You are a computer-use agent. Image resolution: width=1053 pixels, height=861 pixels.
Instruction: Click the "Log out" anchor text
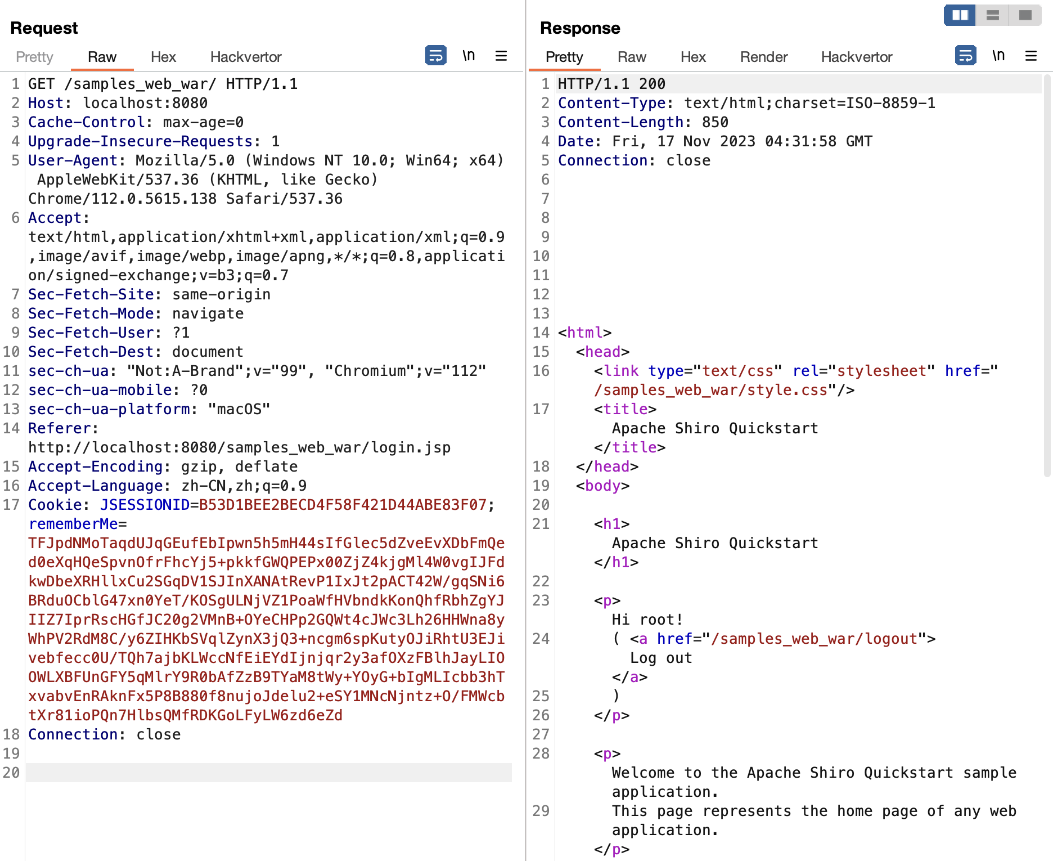coord(661,658)
